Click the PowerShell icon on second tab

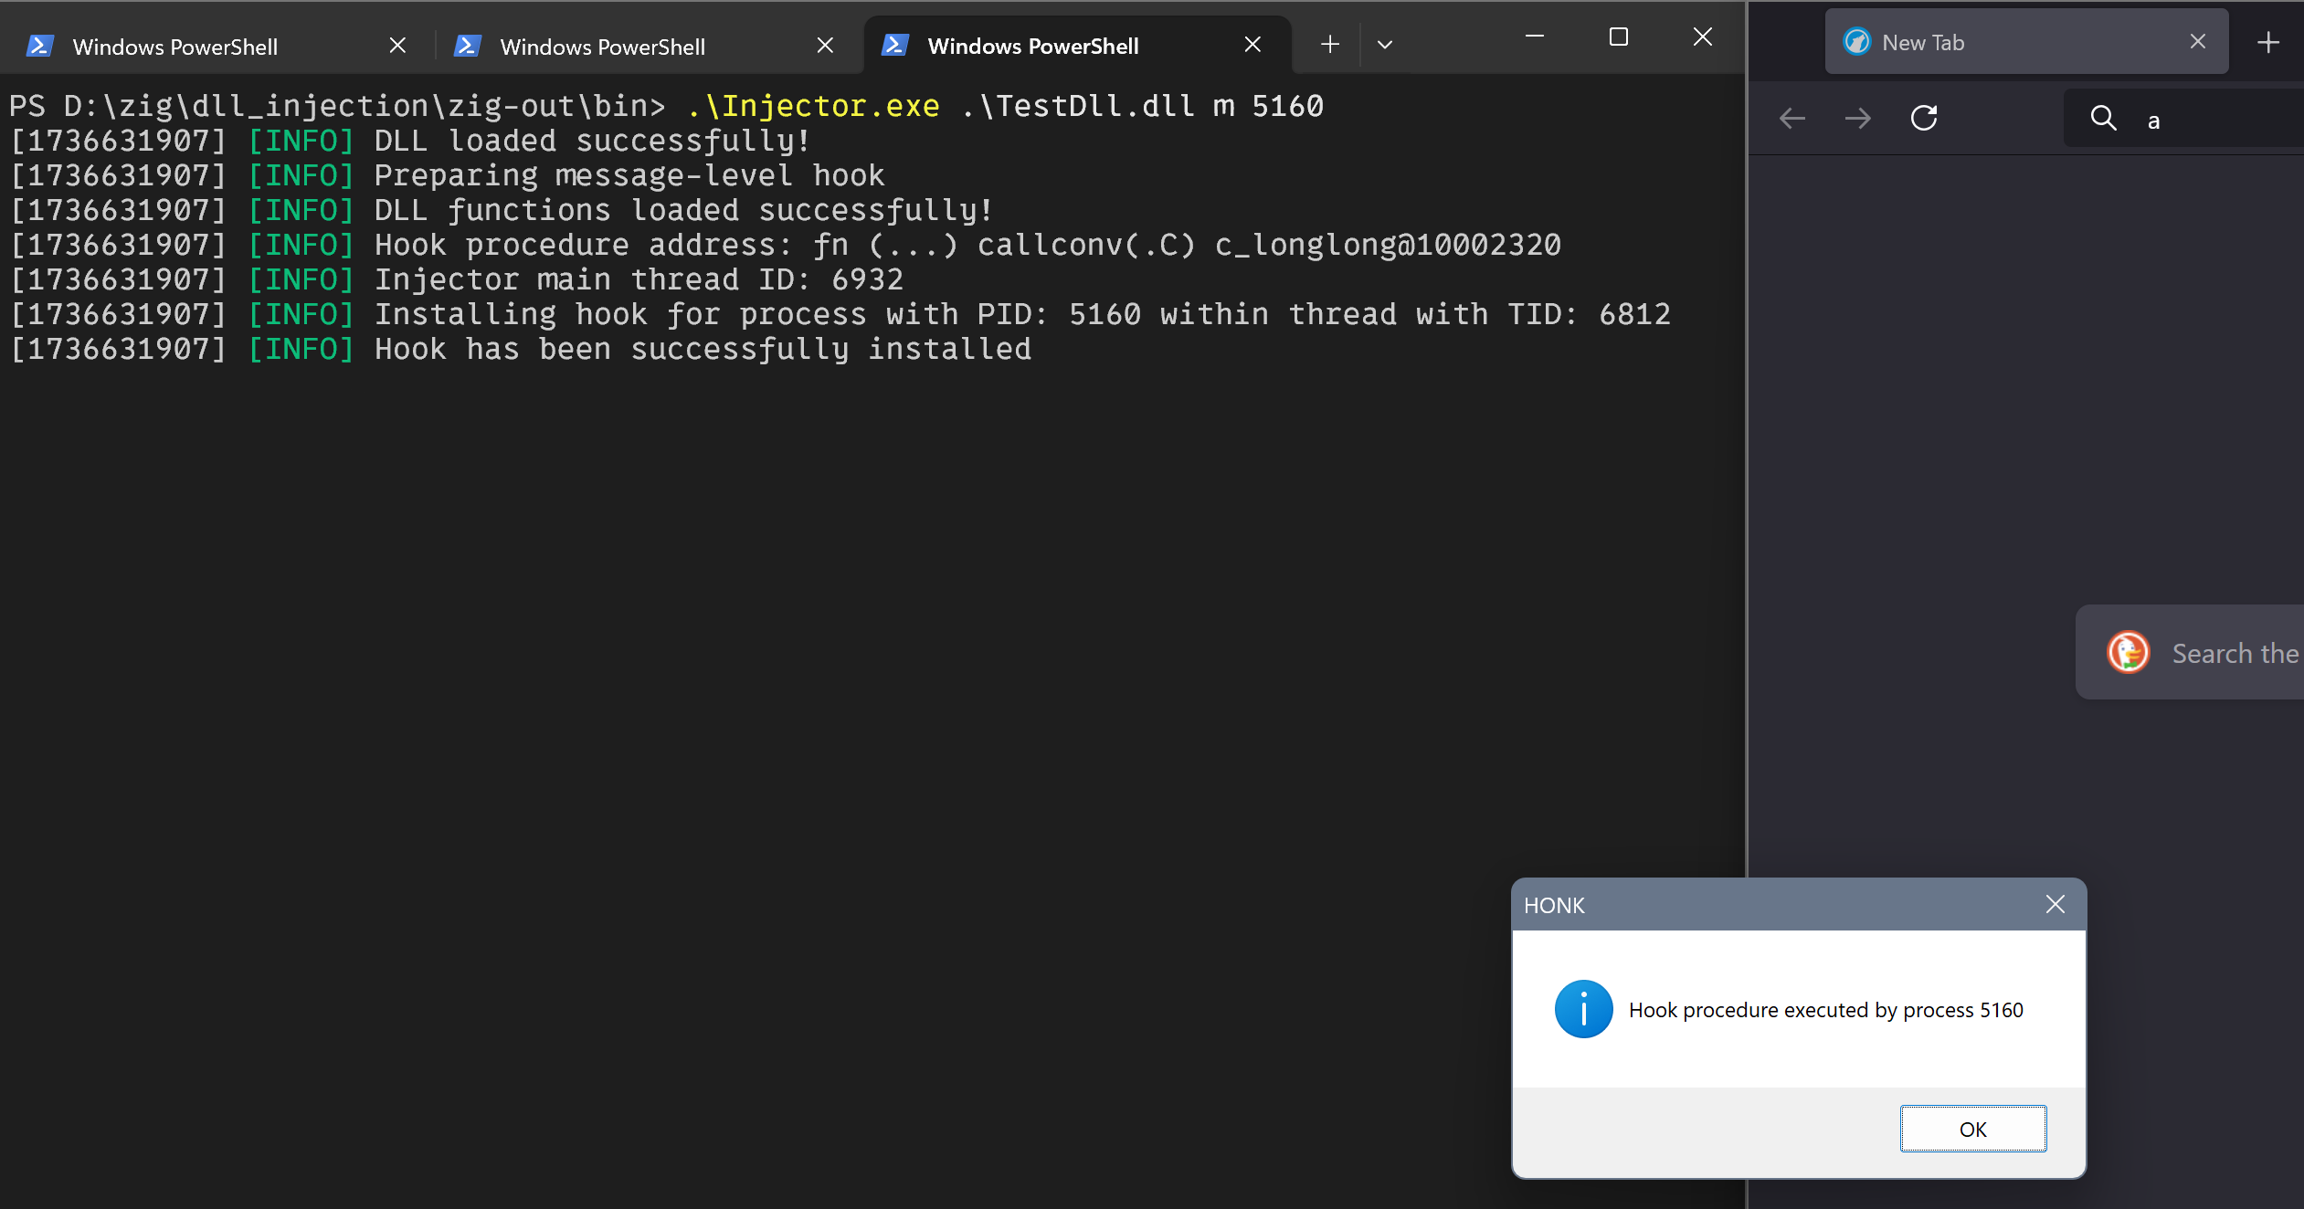[467, 46]
